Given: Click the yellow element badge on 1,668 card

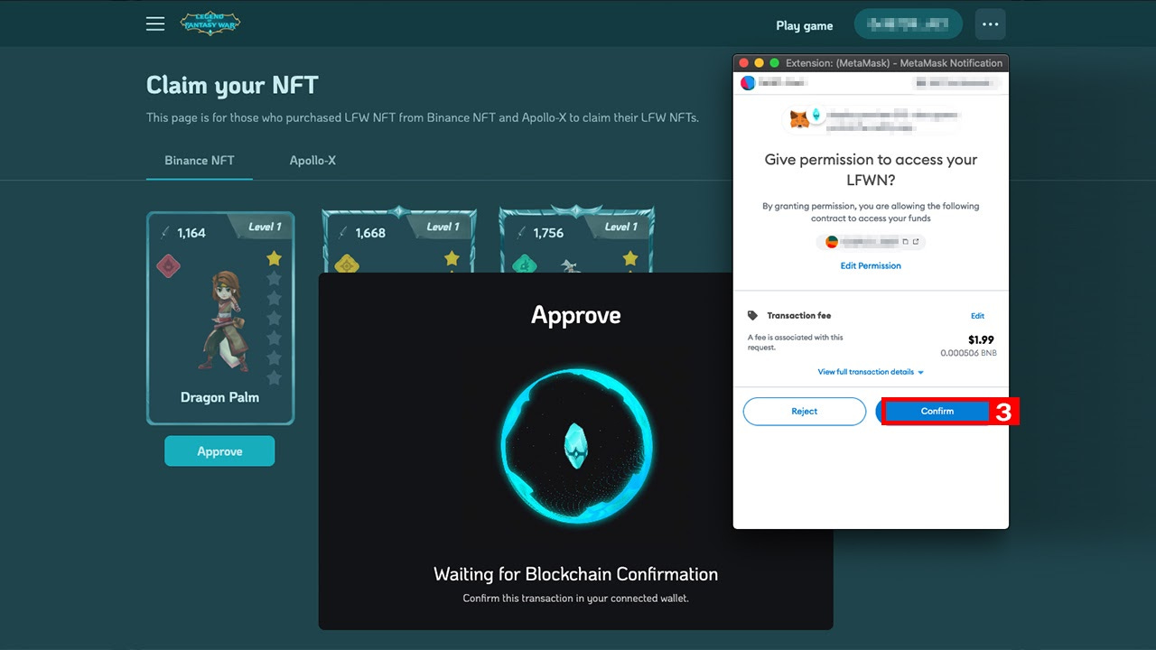Looking at the screenshot, I should tap(347, 265).
